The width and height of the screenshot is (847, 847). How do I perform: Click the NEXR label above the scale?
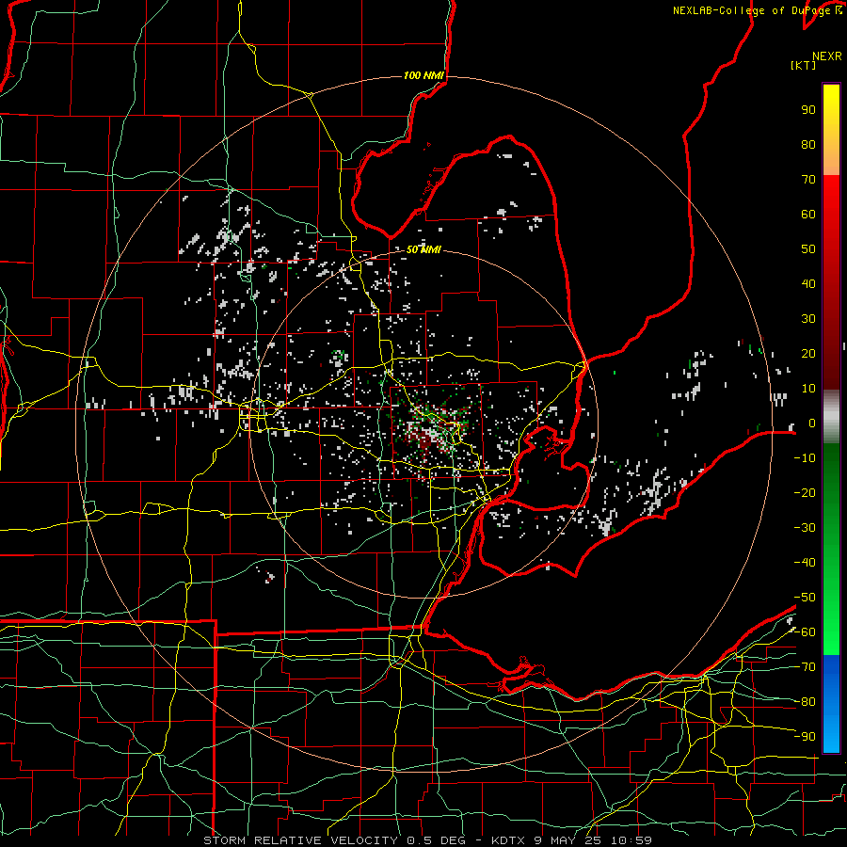click(827, 56)
